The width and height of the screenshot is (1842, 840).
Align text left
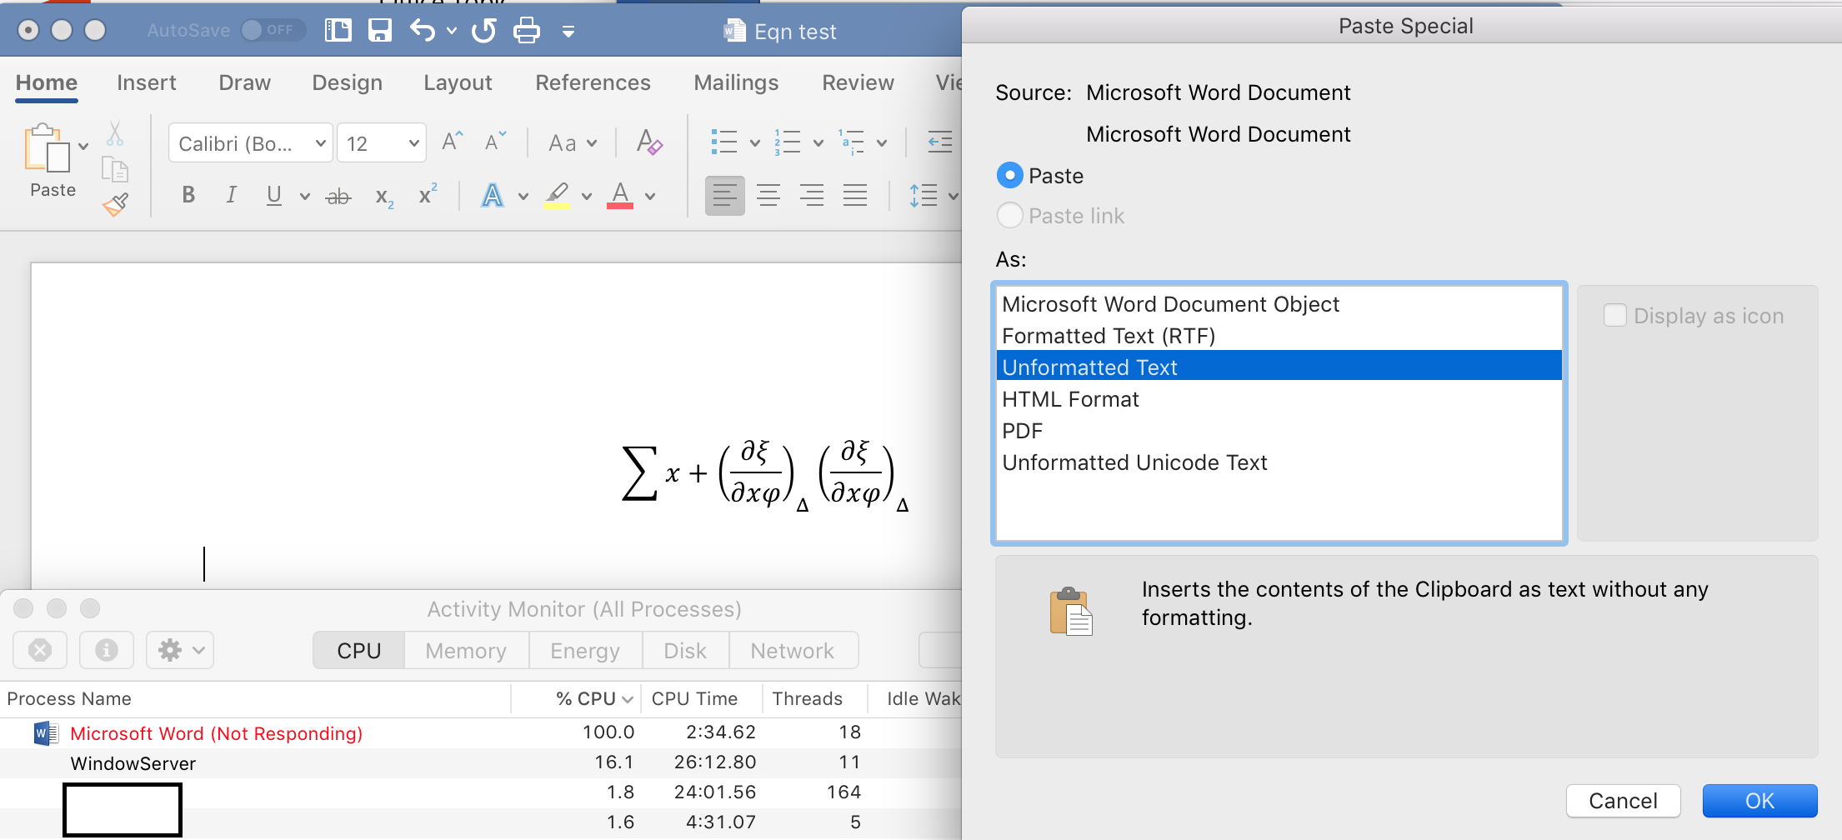(725, 196)
